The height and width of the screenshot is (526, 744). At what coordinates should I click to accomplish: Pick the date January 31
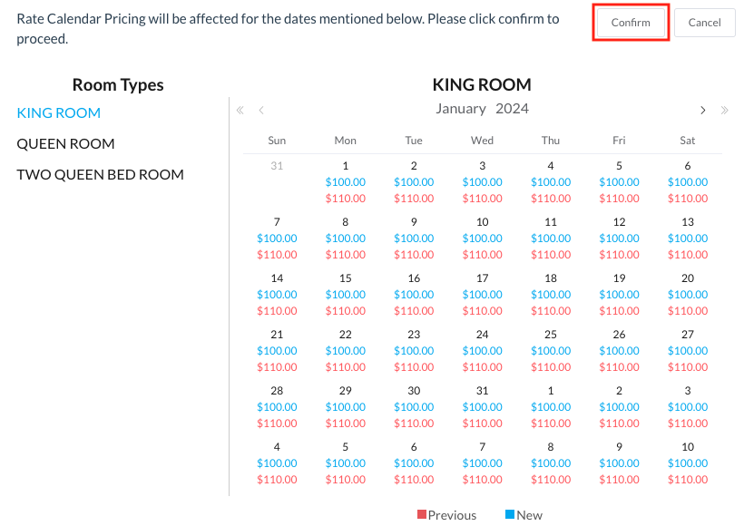(x=483, y=391)
